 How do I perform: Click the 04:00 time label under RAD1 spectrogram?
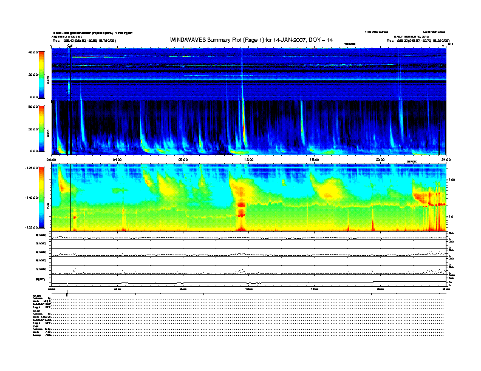[x=117, y=159]
